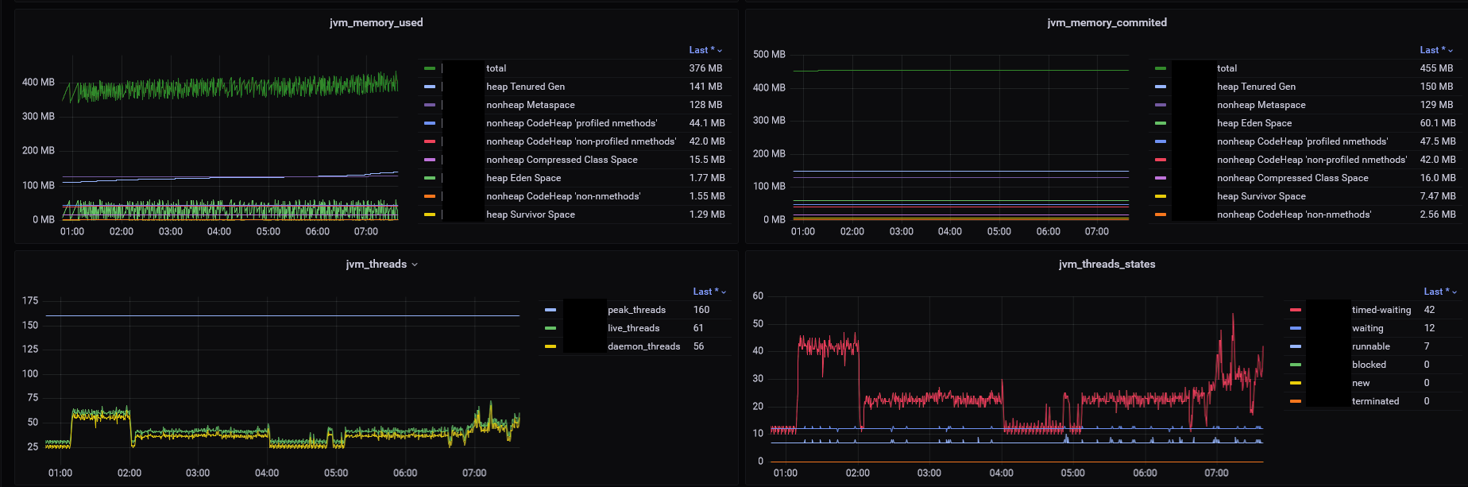The image size is (1468, 487).
Task: Click orange swatch of terminated series
Action: [1296, 401]
